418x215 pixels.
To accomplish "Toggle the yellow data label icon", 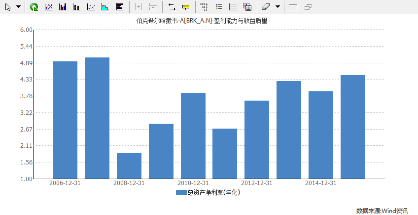I will pyautogui.click(x=186, y=7).
